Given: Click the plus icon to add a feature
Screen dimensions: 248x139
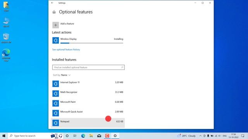Looking at the screenshot, I should click(55, 25).
